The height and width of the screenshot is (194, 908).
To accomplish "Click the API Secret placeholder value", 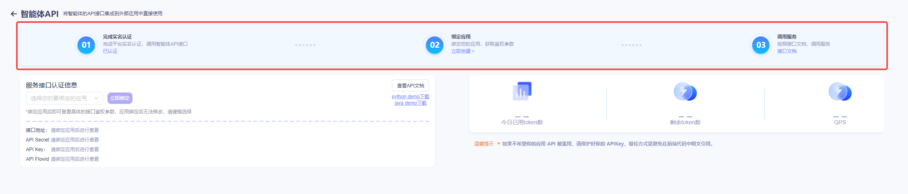I will tap(75, 140).
